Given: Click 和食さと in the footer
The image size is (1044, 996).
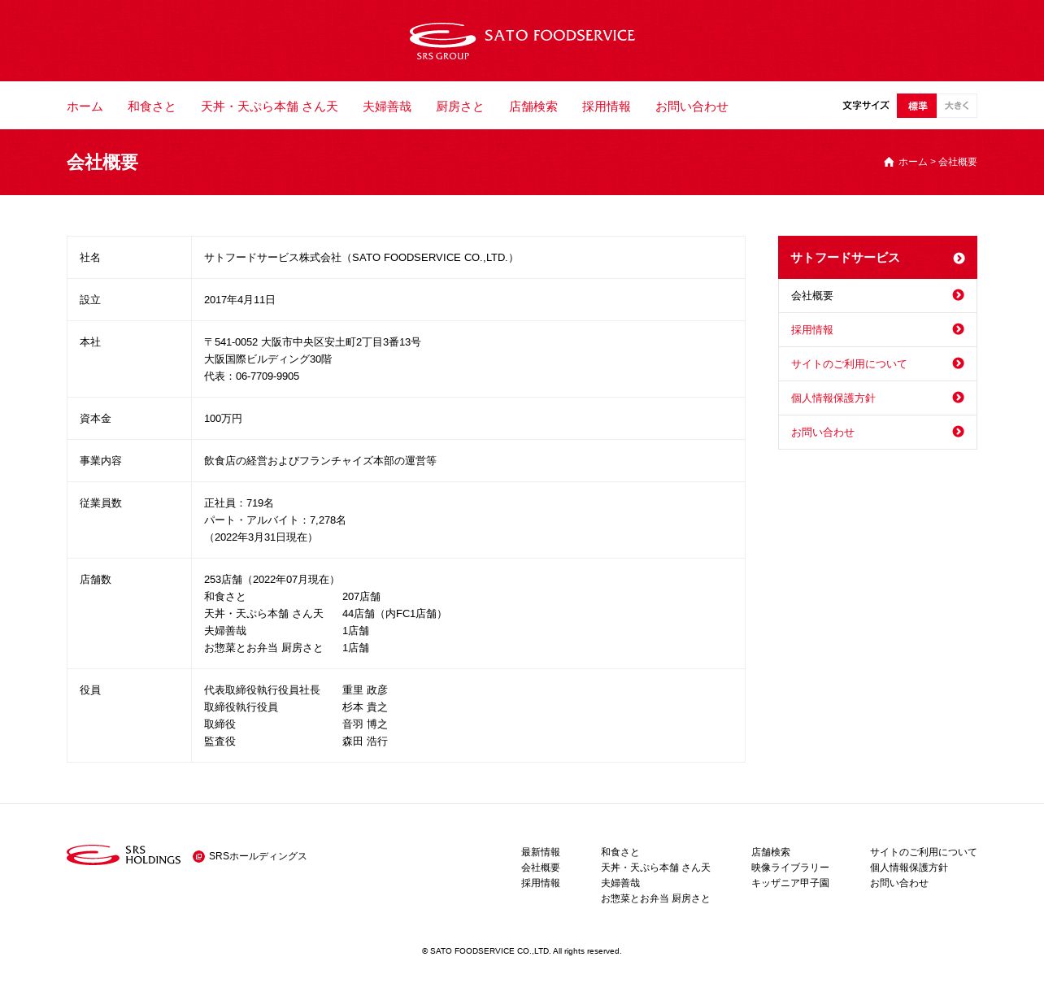Looking at the screenshot, I should (620, 852).
